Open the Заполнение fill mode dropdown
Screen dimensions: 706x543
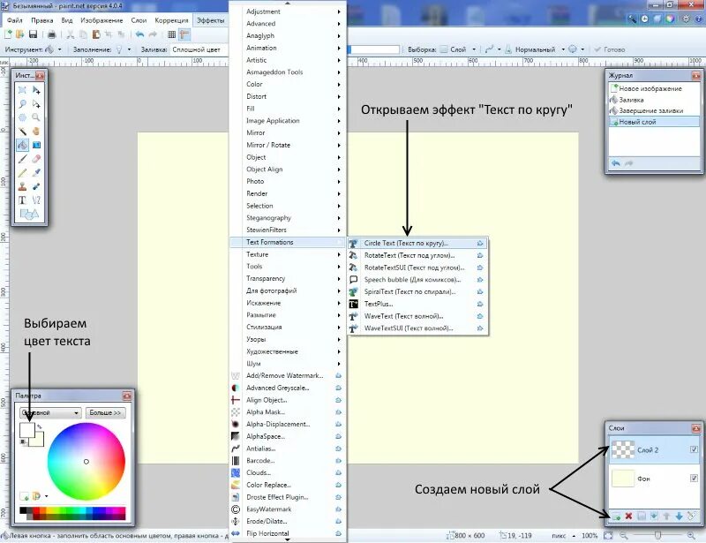[x=123, y=49]
